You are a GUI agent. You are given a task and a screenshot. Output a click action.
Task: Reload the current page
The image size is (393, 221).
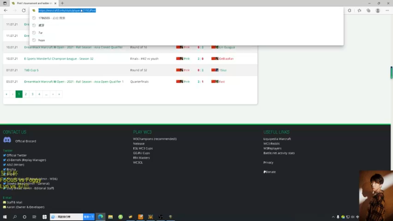pyautogui.click(x=24, y=10)
